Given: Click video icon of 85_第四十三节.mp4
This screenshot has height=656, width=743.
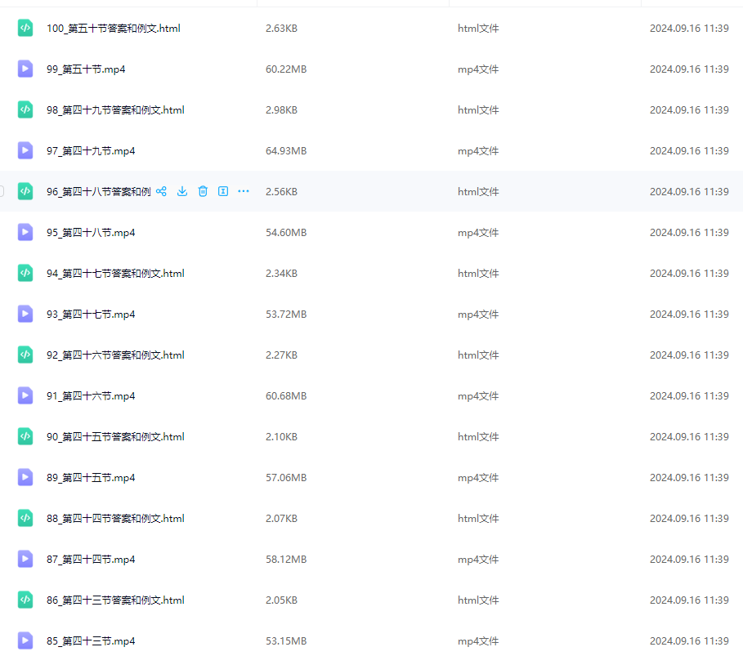Looking at the screenshot, I should click(x=25, y=640).
